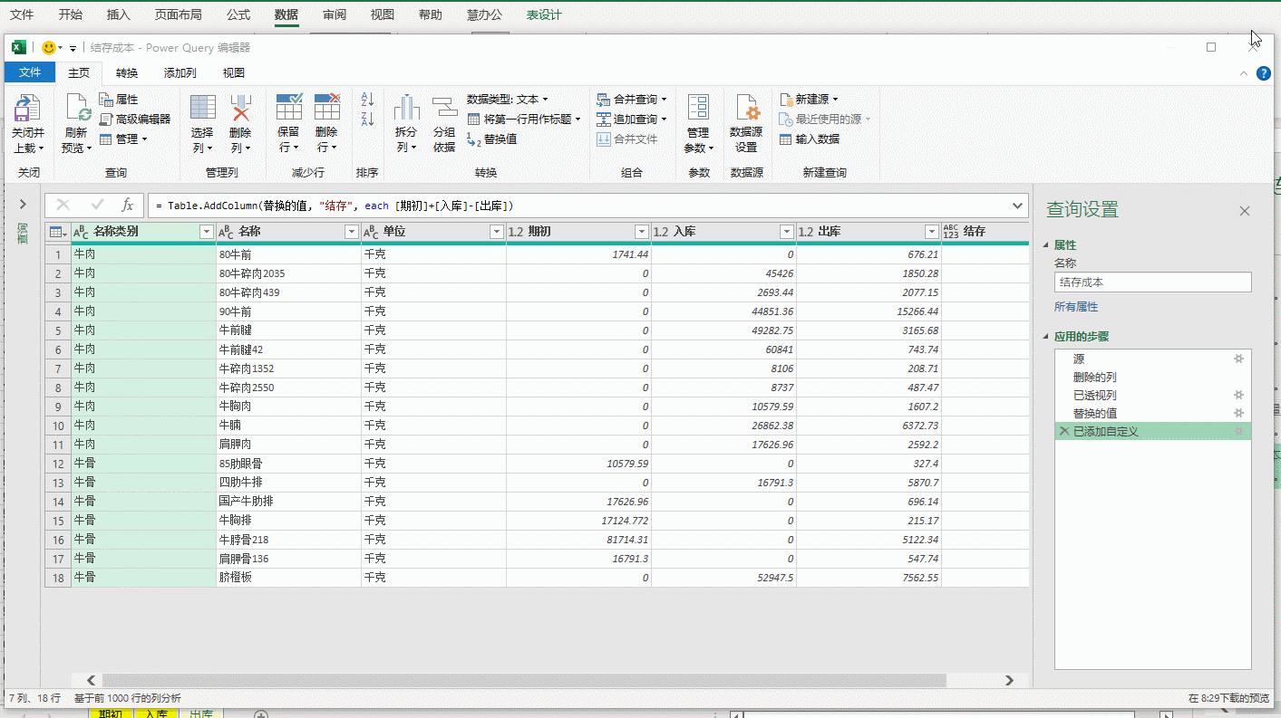This screenshot has width=1281, height=718.
Task: Switch to the 转换 ribbon tab
Action: pyautogui.click(x=127, y=73)
